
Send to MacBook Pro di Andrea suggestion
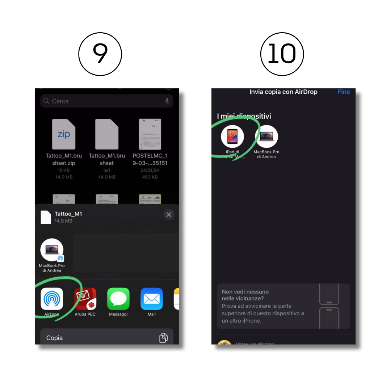52,255
